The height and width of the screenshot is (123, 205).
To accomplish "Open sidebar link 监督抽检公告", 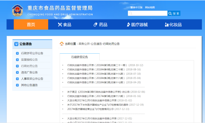I will coord(29,60).
